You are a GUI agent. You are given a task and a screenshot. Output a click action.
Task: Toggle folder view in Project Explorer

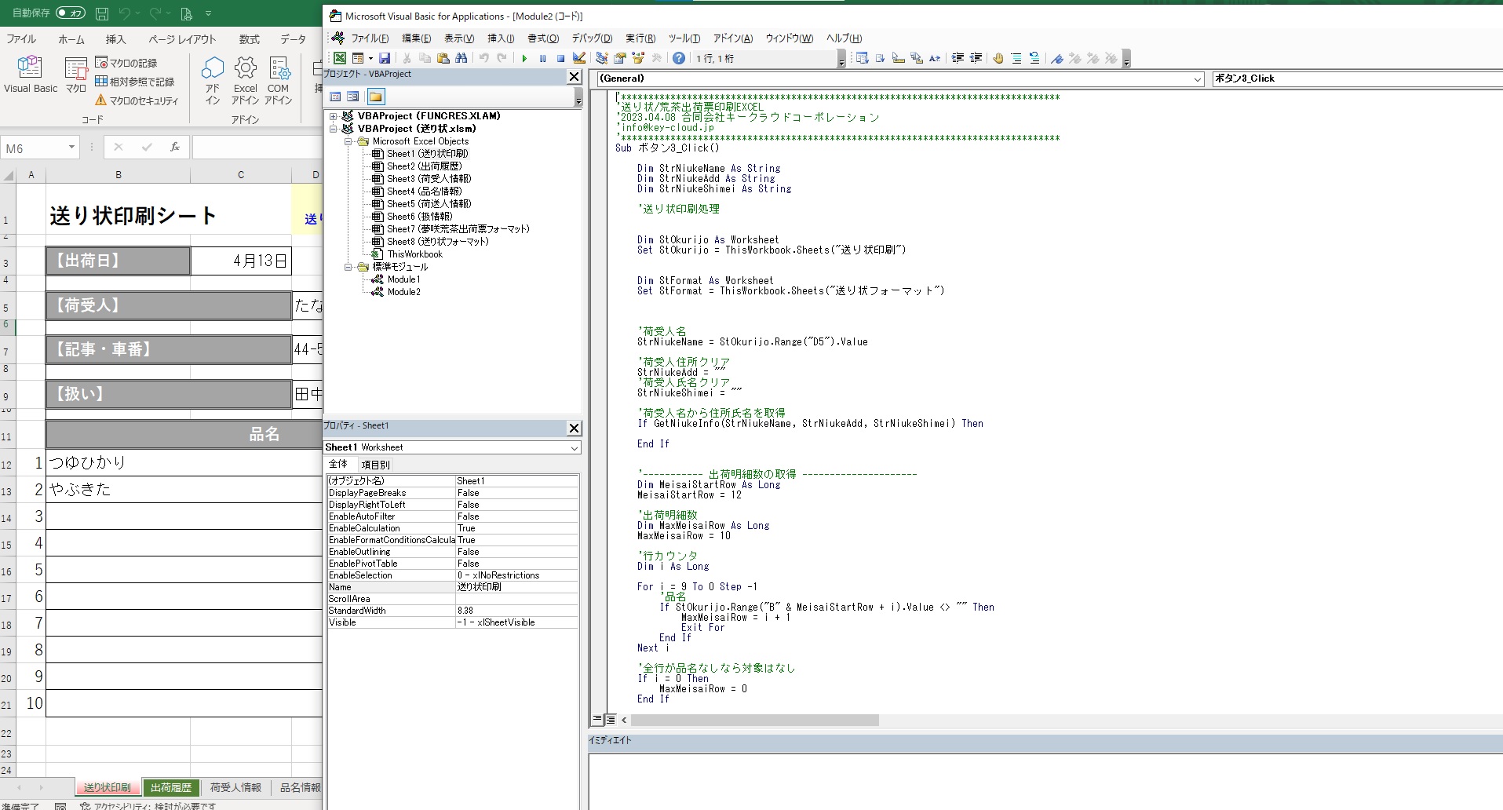click(x=376, y=97)
